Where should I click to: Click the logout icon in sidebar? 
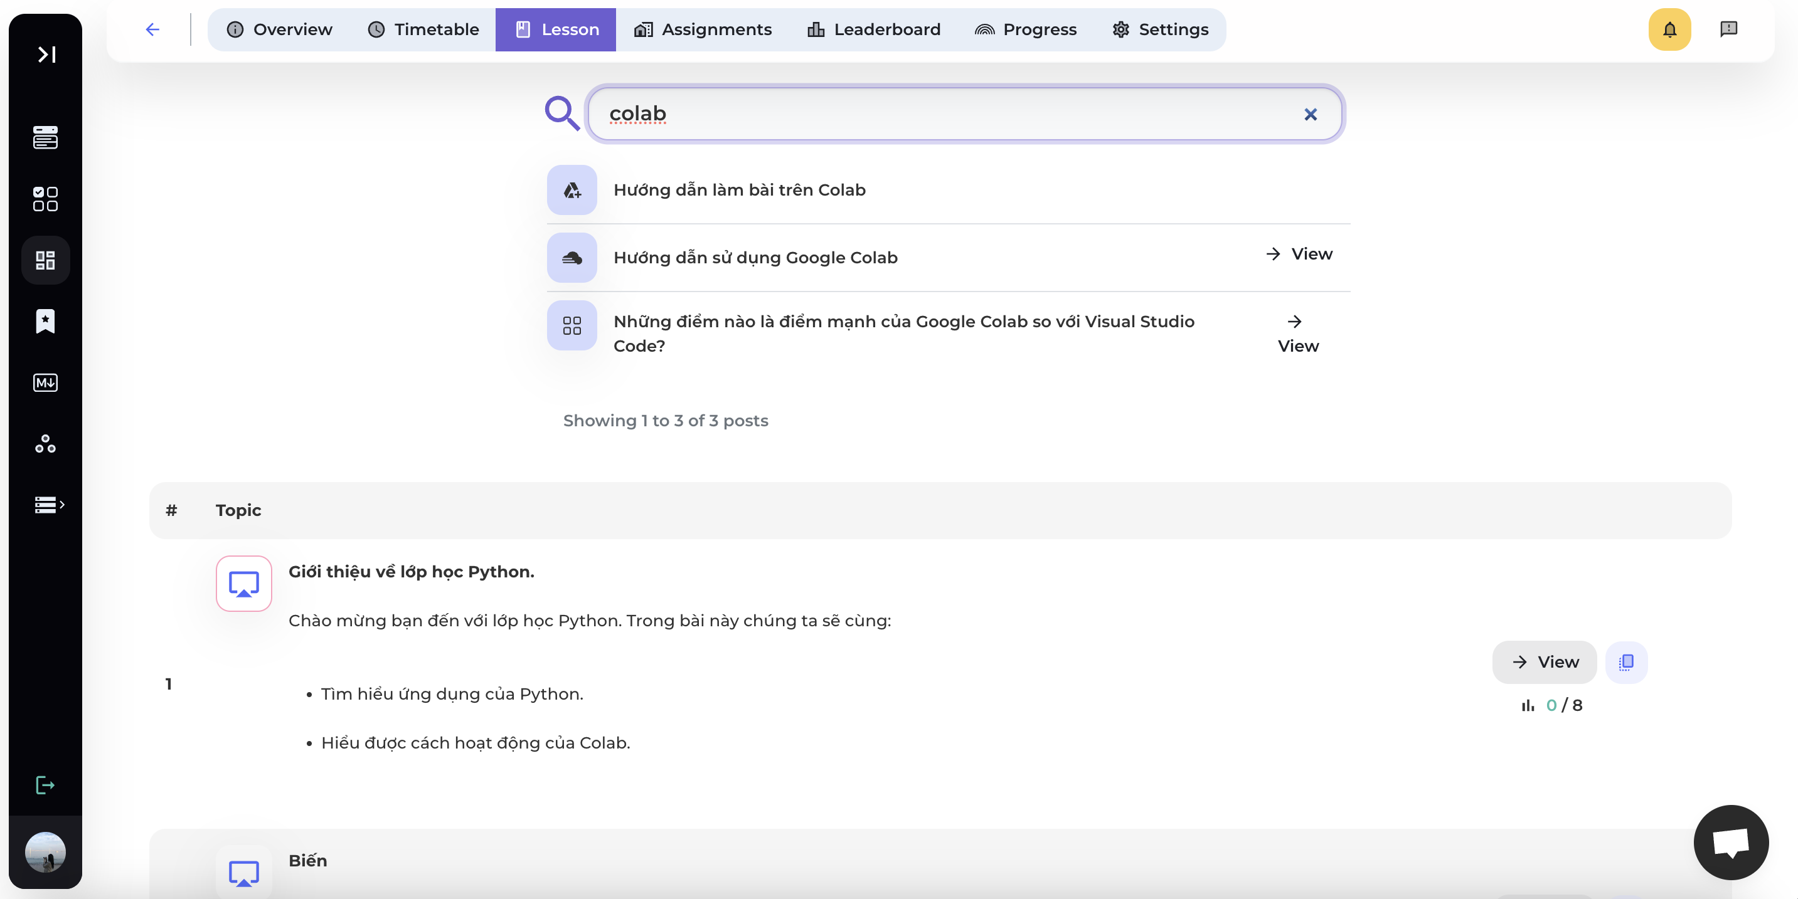click(x=45, y=786)
